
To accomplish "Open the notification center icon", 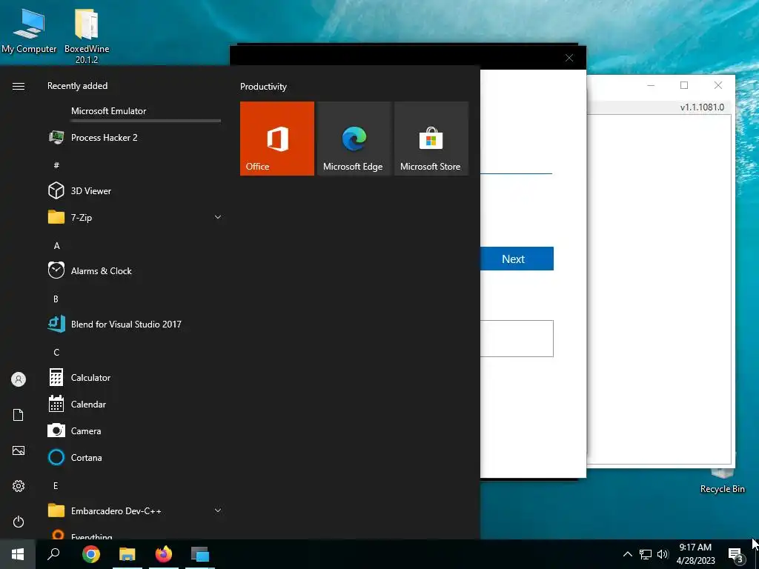I will pyautogui.click(x=736, y=555).
